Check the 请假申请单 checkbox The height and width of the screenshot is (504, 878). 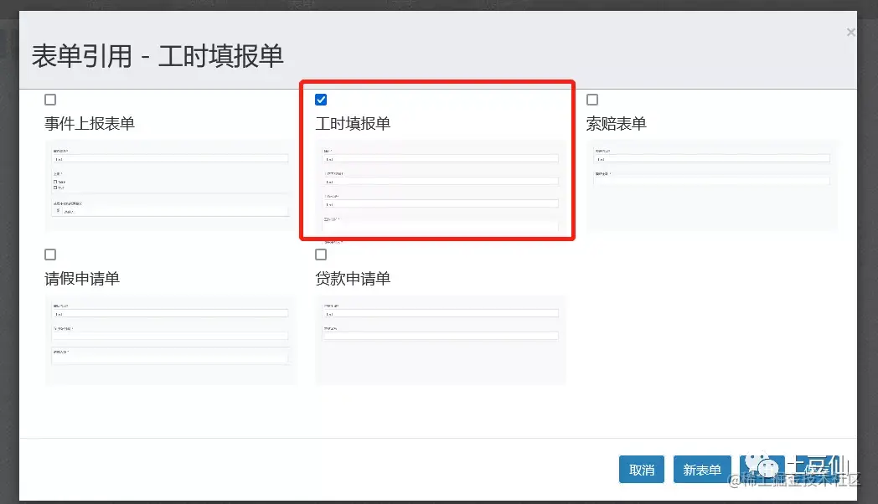coord(50,254)
